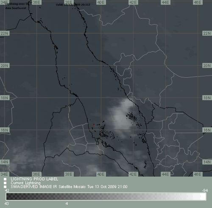
Task: Toggle the Current Lightning legend square
Action: tap(5, 183)
